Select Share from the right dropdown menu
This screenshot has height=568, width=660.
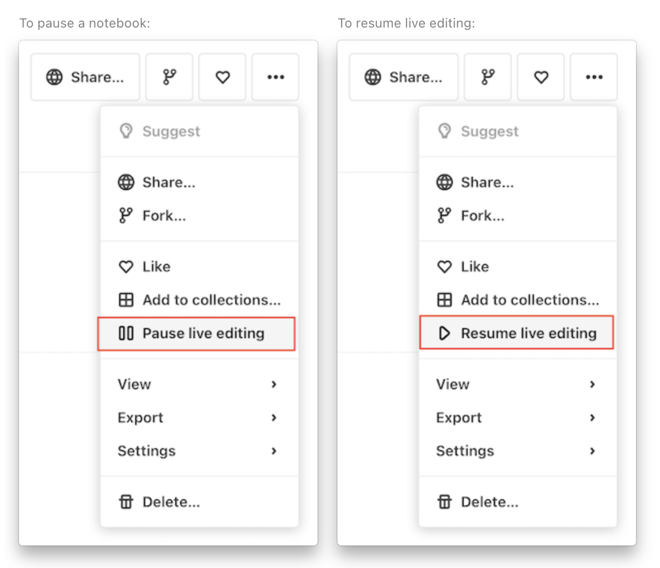(x=487, y=182)
